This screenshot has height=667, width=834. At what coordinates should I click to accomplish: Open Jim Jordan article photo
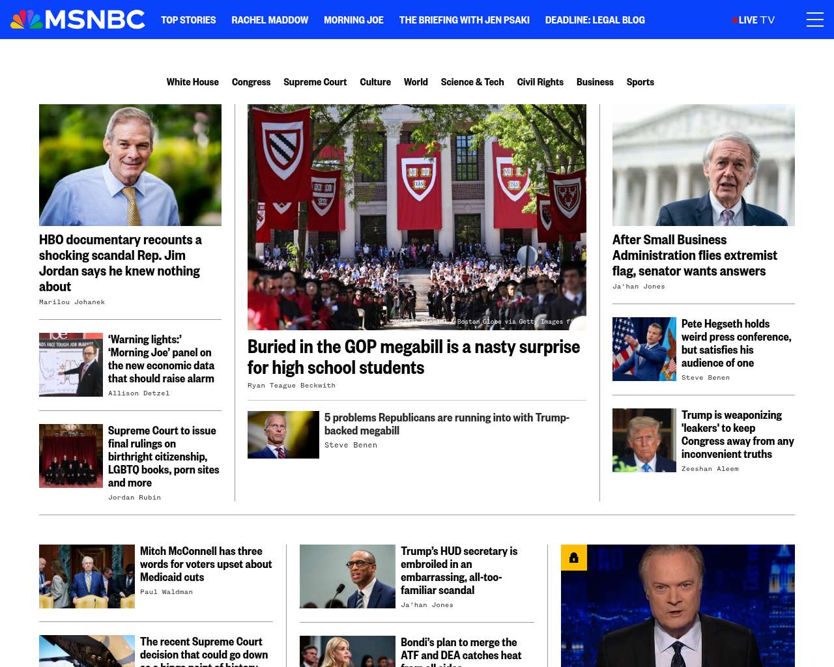[x=130, y=165]
